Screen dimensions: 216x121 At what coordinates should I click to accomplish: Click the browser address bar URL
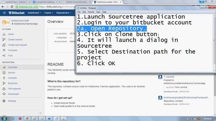57,7
